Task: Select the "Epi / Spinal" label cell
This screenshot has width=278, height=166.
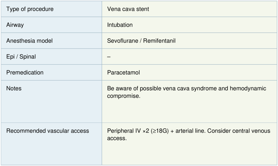Action: (x=21, y=57)
